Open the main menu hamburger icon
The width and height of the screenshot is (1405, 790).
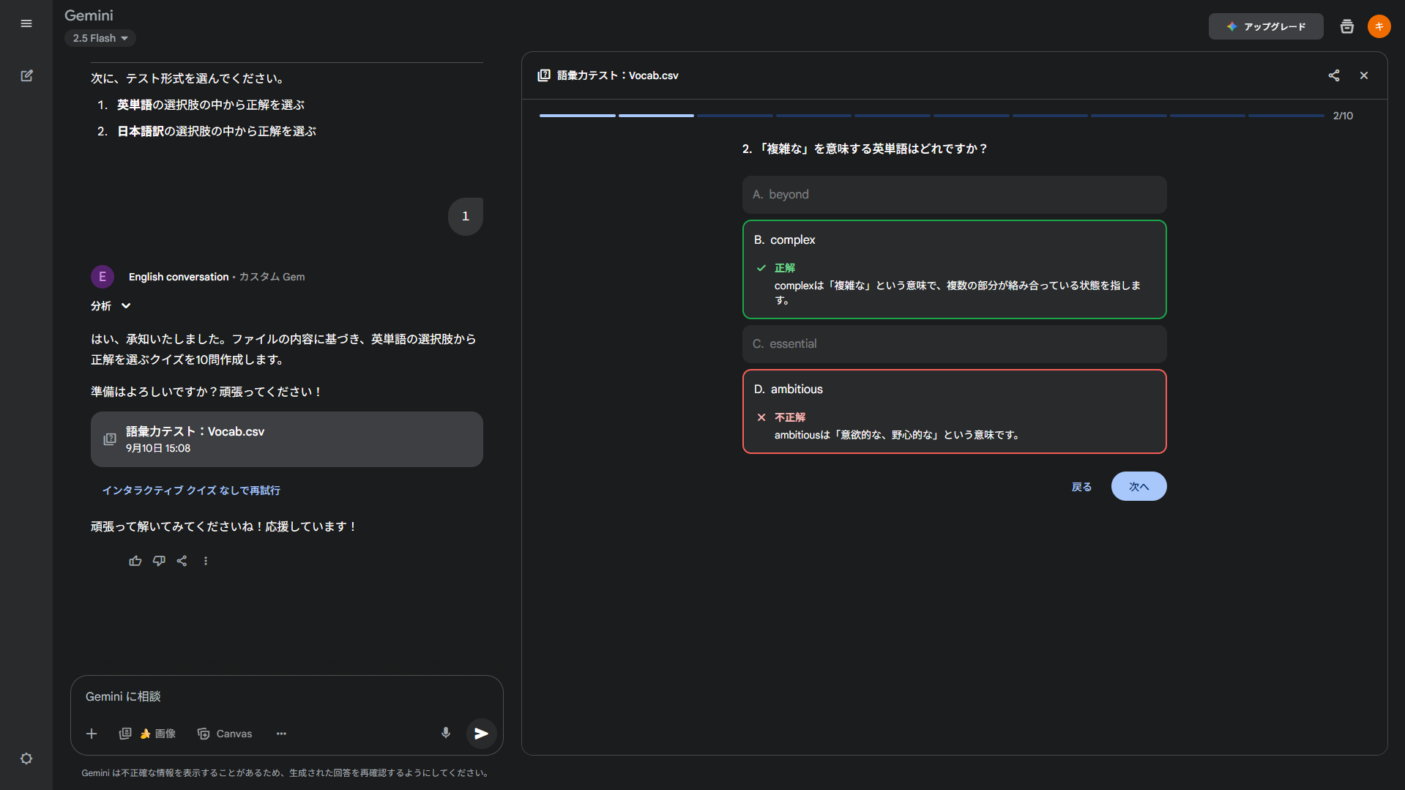click(26, 23)
